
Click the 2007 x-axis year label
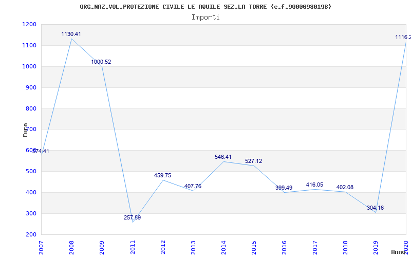[x=41, y=248]
